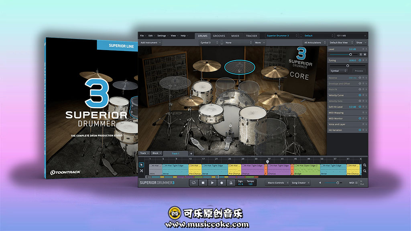Mute the instrument with the M button
The width and height of the screenshot is (411, 231).
364,55
